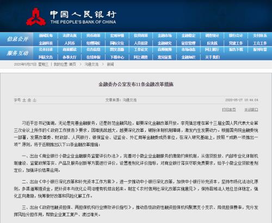
Task: Go to the 反洗钱 section
Action: [x=212, y=43]
